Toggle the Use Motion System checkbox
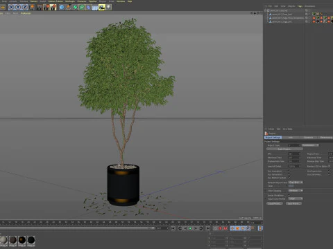Image resolution: width=333 pixels, height=249 pixels. pyautogui.click(x=289, y=178)
